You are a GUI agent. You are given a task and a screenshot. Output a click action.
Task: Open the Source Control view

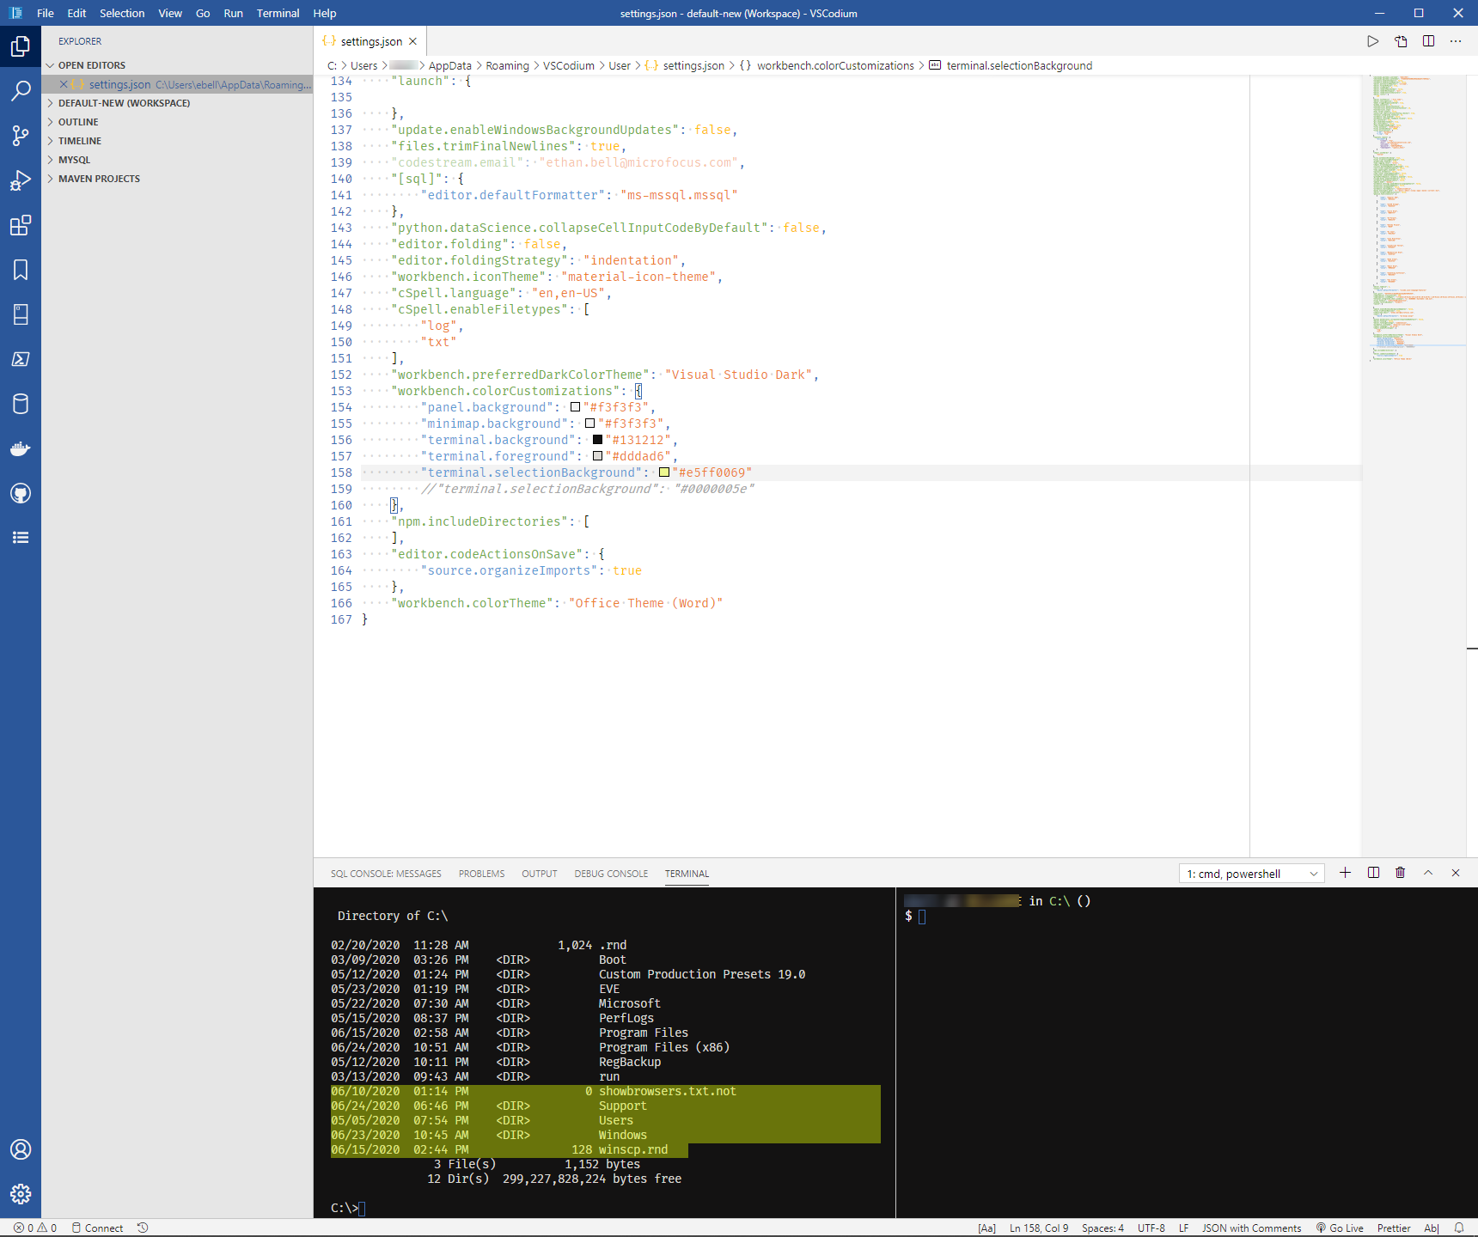21,136
